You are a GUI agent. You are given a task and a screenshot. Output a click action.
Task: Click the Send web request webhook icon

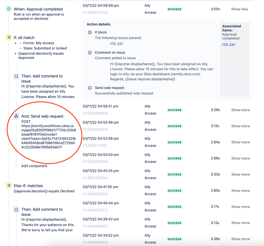tap(16, 116)
